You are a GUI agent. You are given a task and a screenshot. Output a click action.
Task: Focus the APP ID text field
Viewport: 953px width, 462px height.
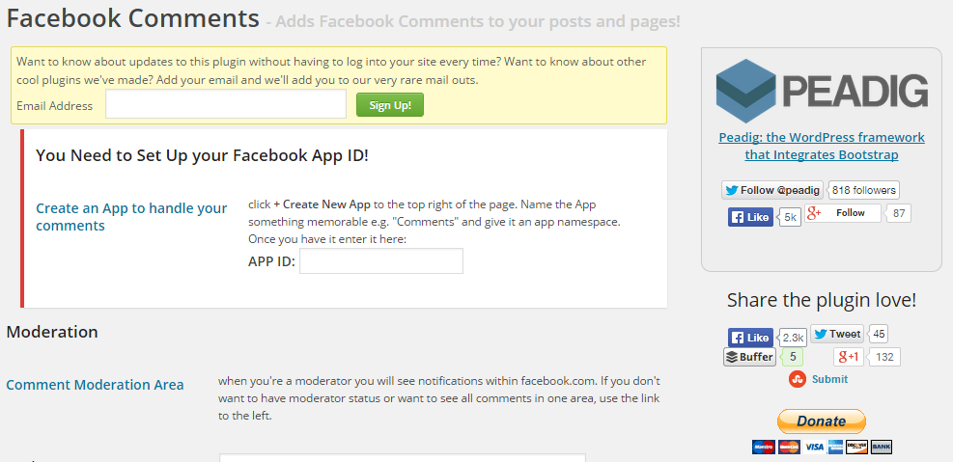pyautogui.click(x=381, y=261)
